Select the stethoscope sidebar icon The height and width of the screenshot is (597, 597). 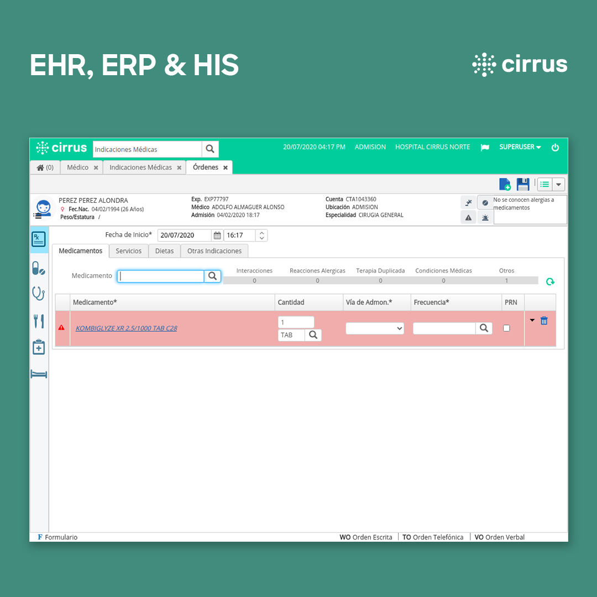pyautogui.click(x=39, y=294)
